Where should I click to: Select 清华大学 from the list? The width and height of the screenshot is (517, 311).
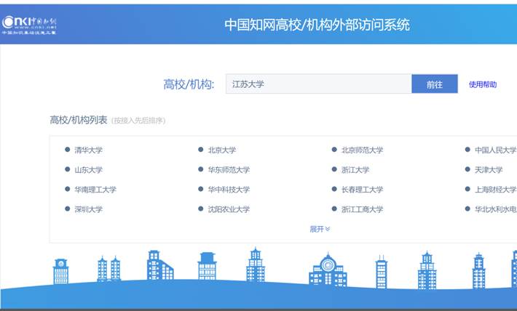point(88,150)
